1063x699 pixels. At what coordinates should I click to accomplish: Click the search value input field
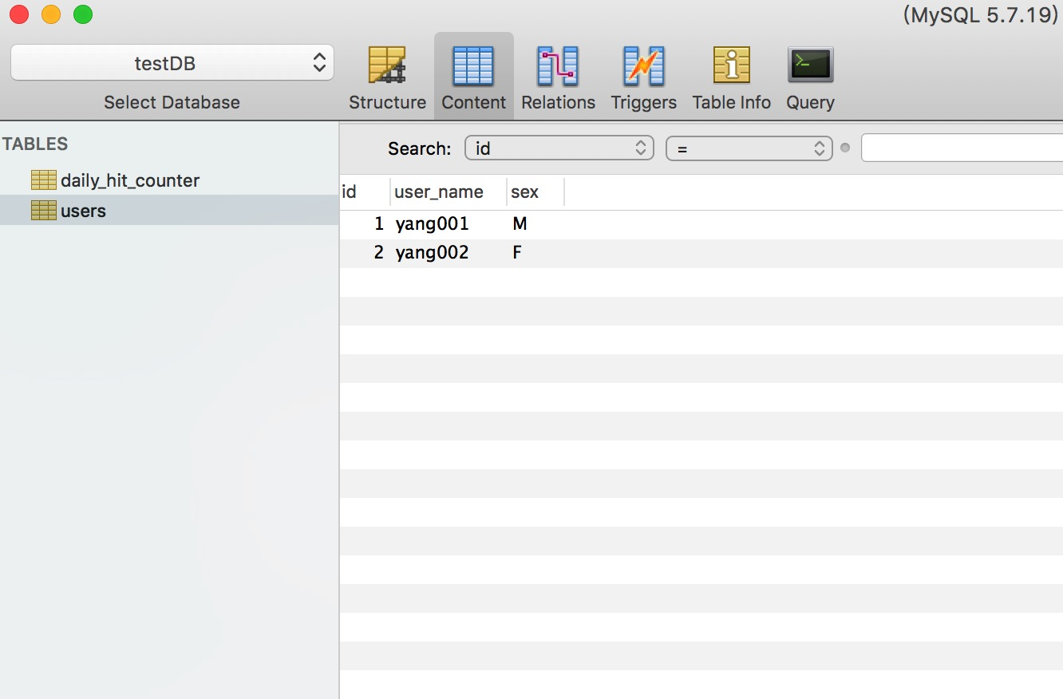(x=962, y=148)
